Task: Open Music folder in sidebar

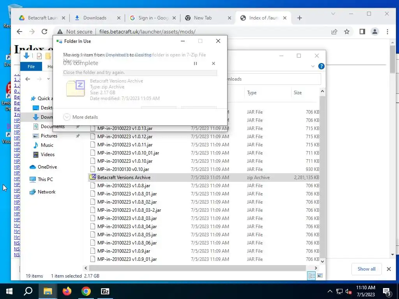Action: (47, 145)
